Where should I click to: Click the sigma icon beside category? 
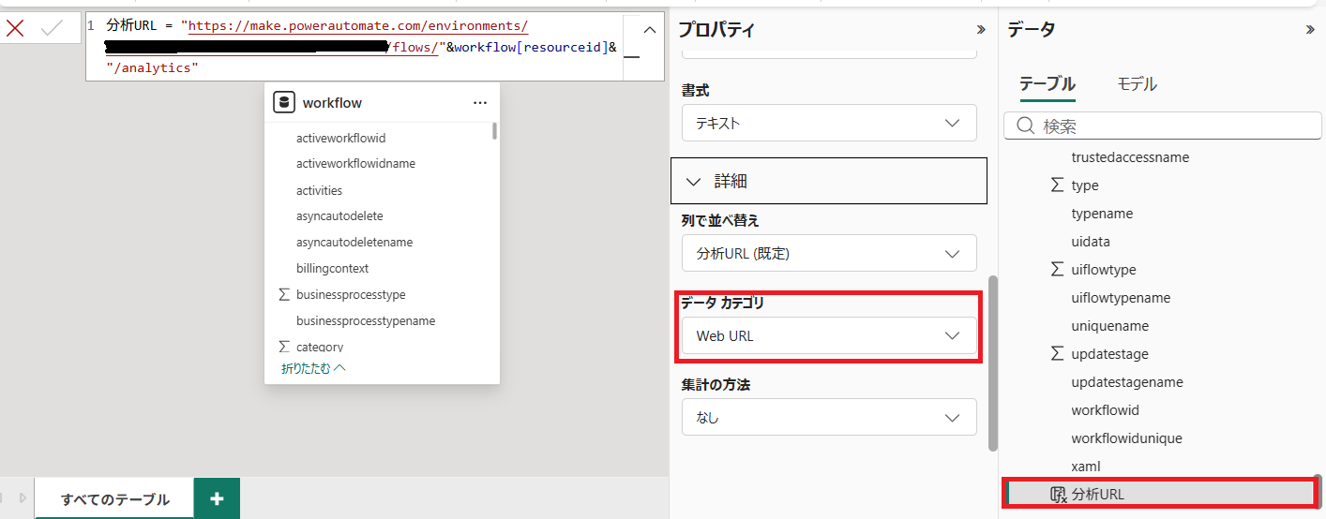[284, 347]
